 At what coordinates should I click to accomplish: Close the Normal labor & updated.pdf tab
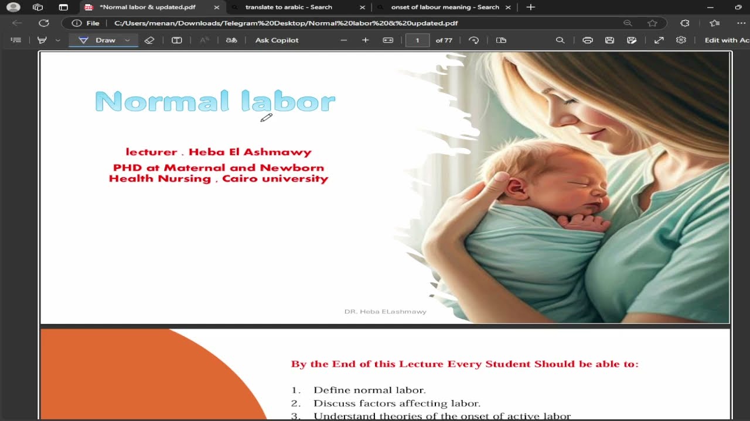pyautogui.click(x=217, y=8)
